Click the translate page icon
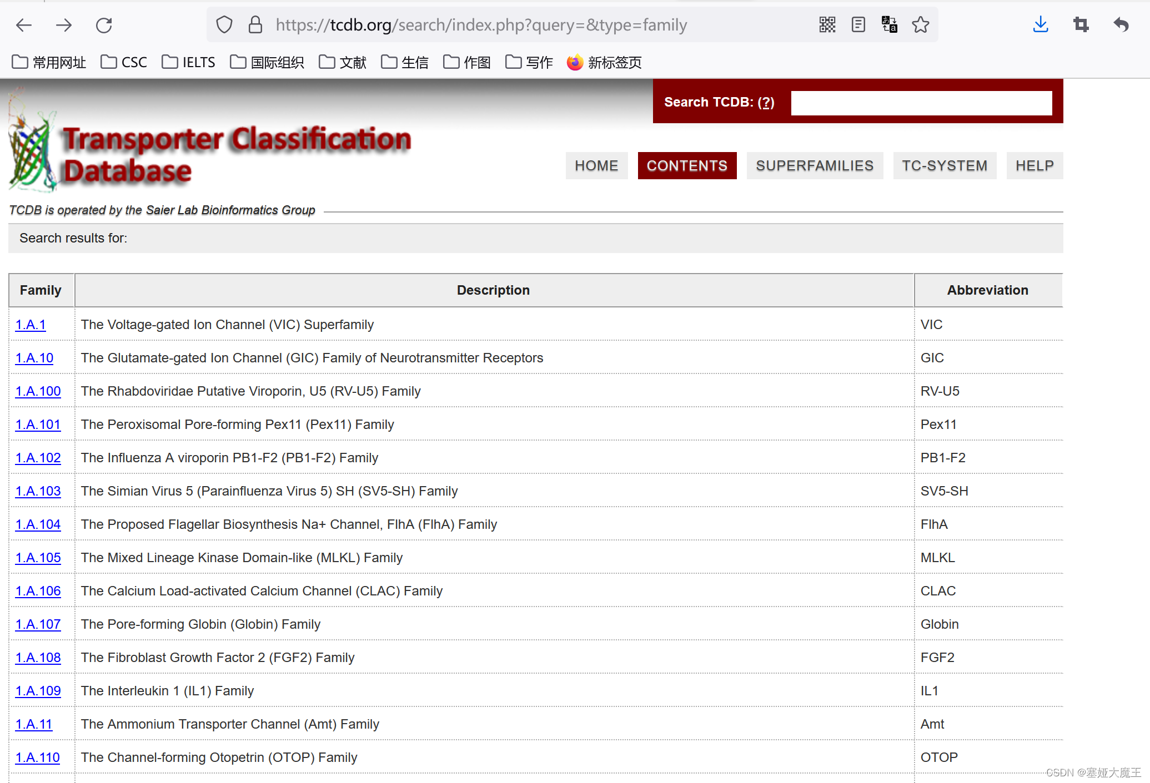The width and height of the screenshot is (1150, 783). coord(889,25)
